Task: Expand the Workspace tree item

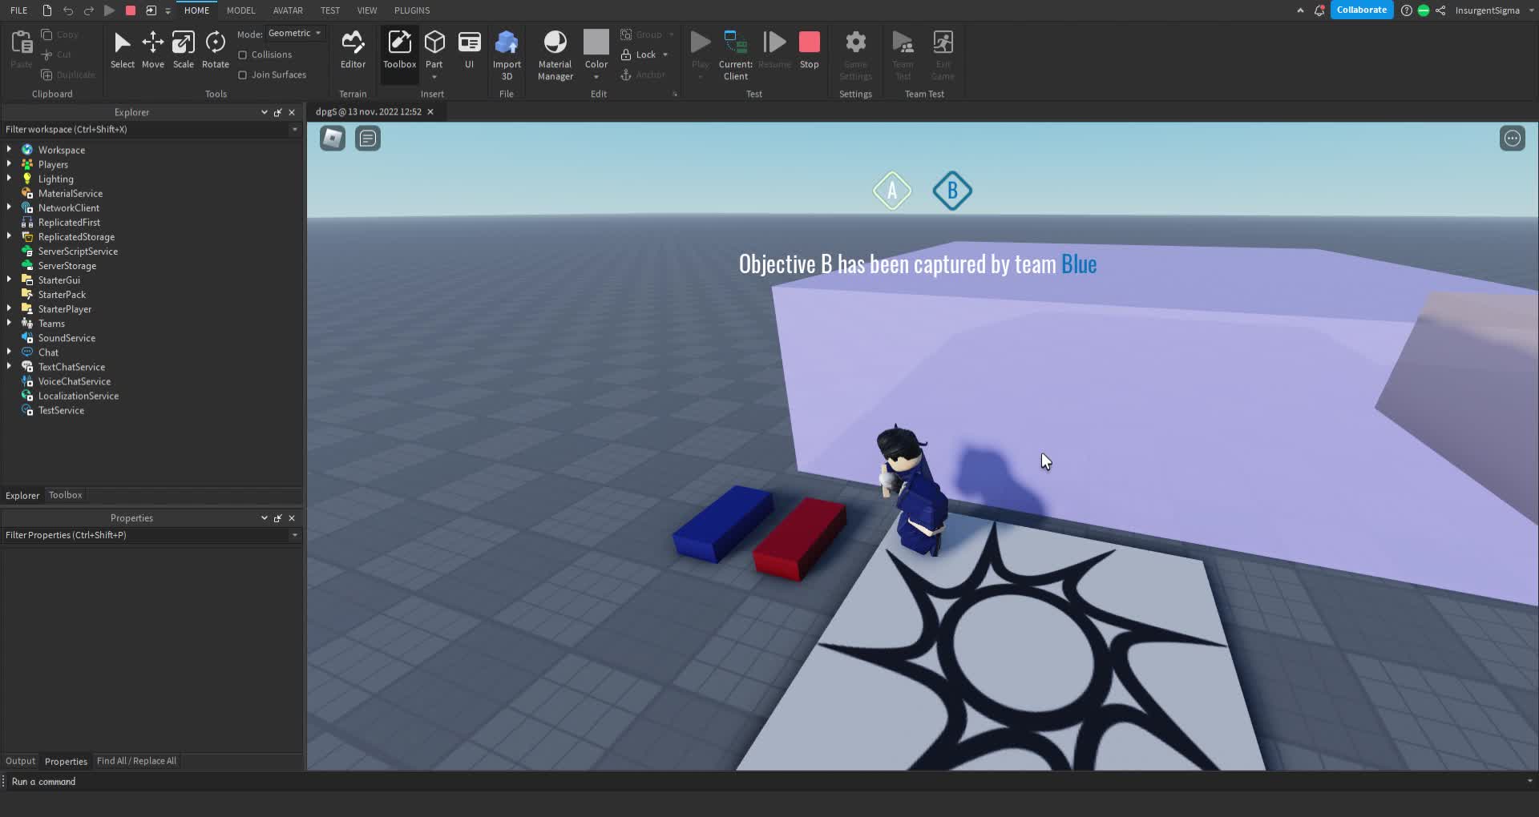Action: point(8,149)
